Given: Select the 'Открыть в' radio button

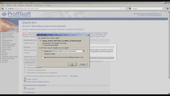Looking at the screenshot, I should [42, 51].
